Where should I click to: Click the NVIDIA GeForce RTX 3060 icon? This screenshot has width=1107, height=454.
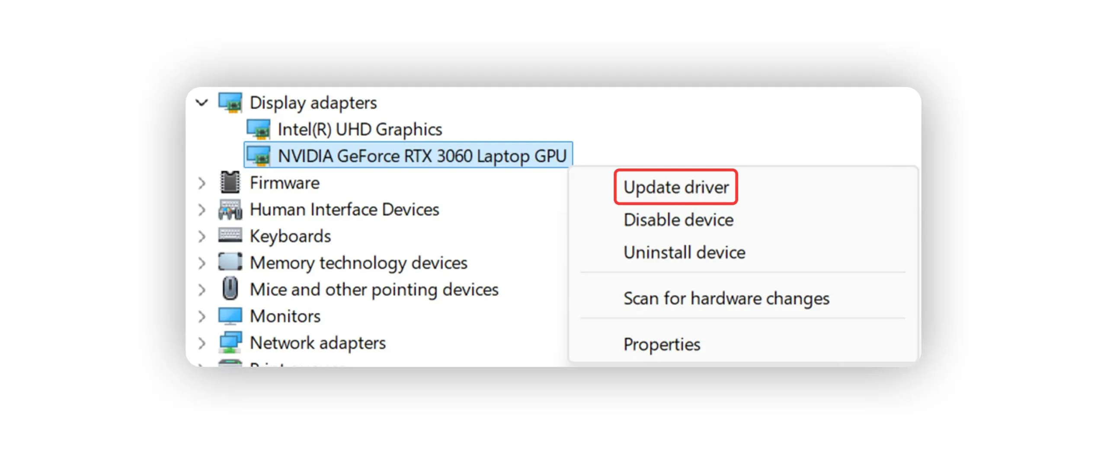click(x=258, y=156)
